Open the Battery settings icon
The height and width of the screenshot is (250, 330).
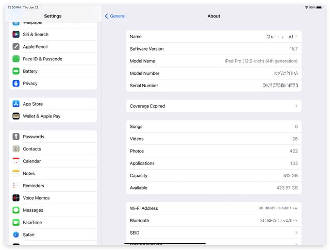(x=16, y=71)
